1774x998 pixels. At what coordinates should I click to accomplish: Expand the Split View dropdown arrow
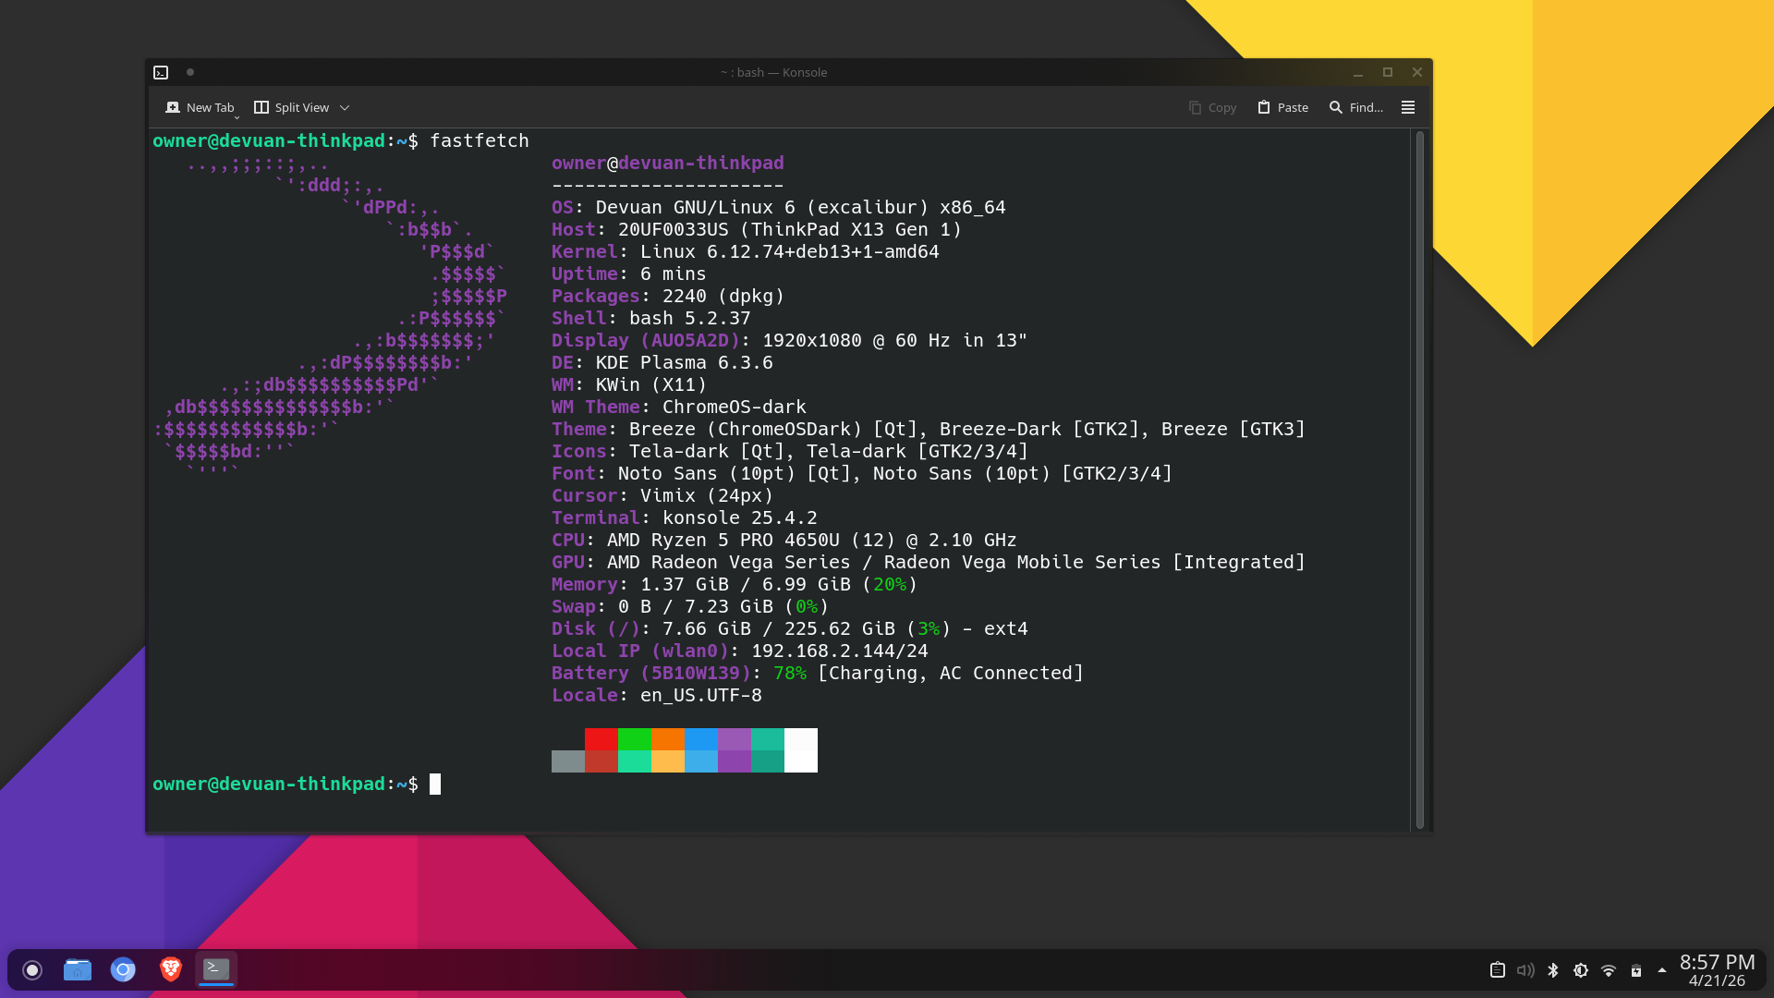click(346, 108)
